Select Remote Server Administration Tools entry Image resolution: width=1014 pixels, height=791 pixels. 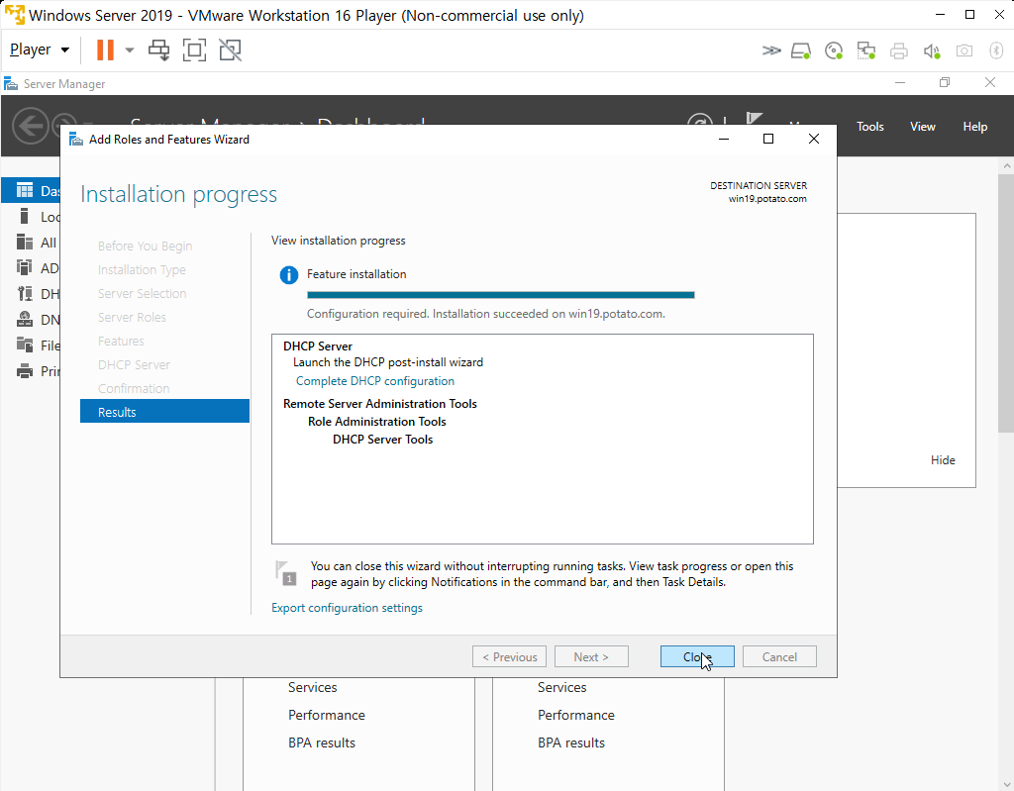[380, 404]
